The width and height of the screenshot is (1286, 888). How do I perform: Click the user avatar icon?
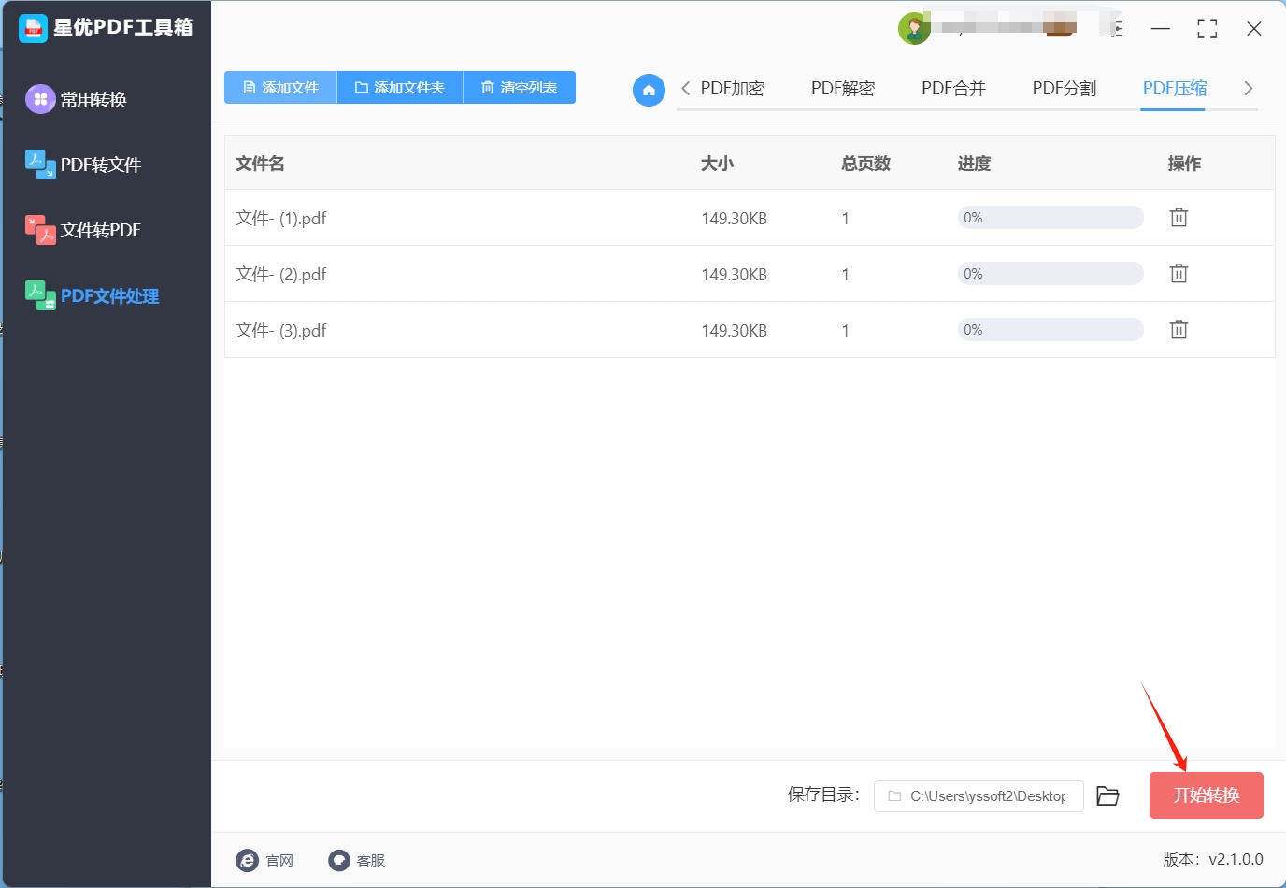point(914,29)
